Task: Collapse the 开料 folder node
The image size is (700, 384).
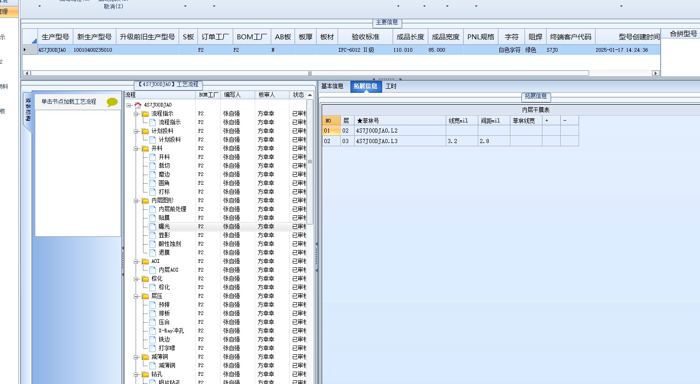Action: pos(136,149)
